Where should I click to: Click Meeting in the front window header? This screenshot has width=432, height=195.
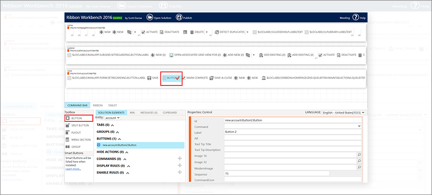(345, 18)
